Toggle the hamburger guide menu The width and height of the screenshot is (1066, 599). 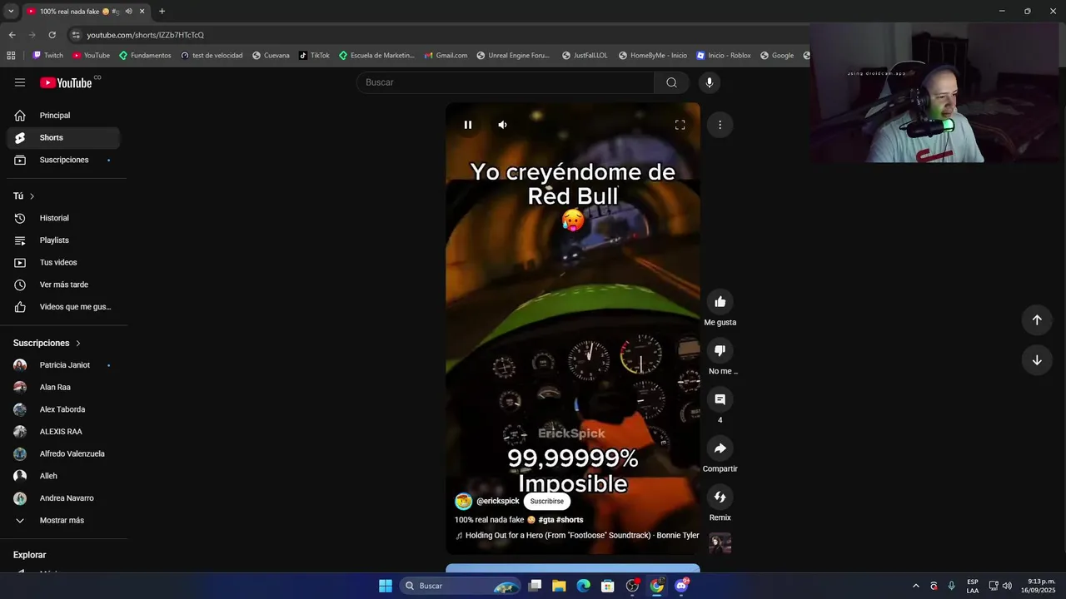20,82
